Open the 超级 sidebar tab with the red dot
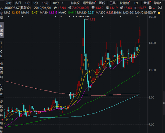 click(1, 126)
